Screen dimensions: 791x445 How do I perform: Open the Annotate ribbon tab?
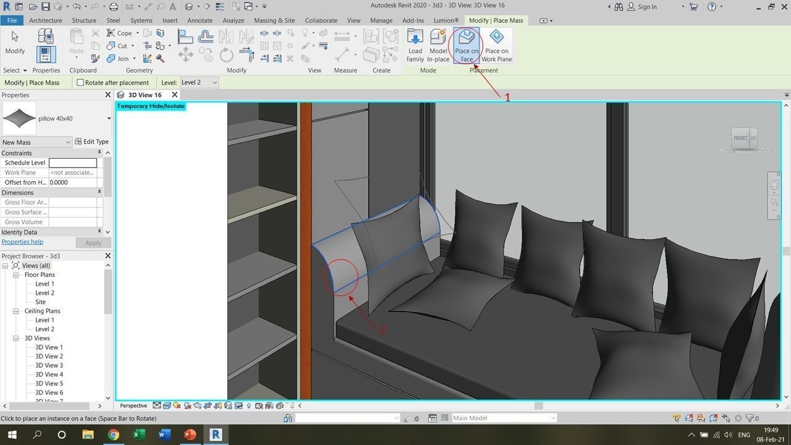coord(200,20)
